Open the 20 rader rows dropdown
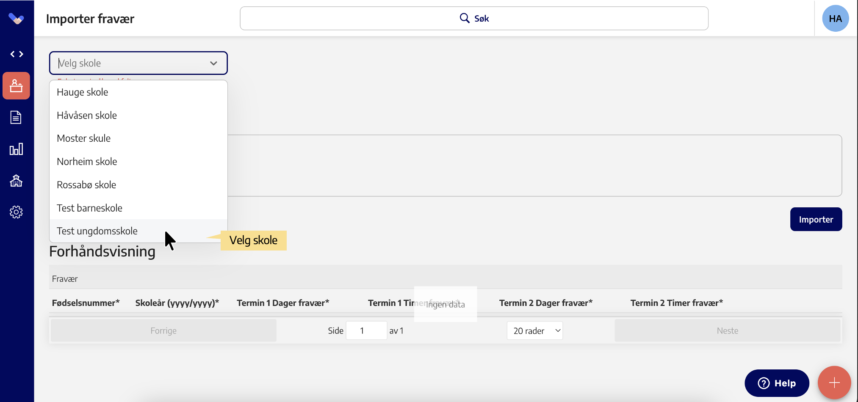858x402 pixels. [535, 330]
